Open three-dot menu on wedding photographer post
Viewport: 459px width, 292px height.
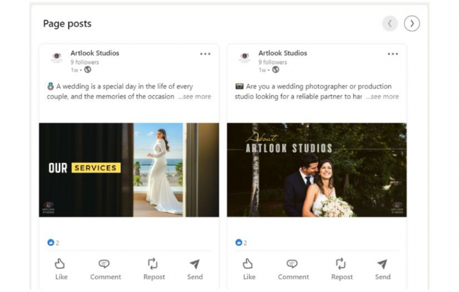coord(393,54)
